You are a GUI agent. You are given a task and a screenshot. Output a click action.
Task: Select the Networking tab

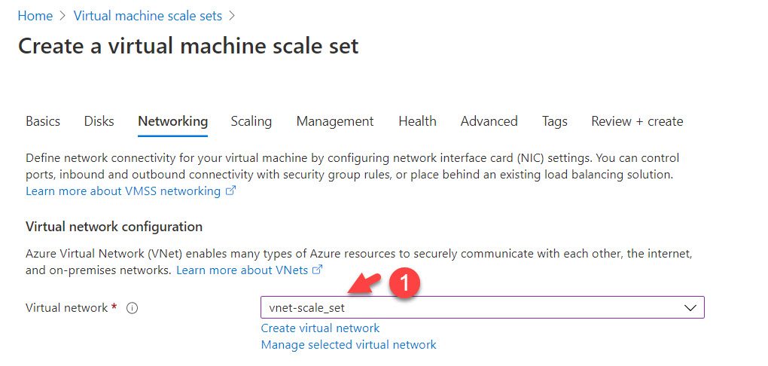tap(172, 121)
